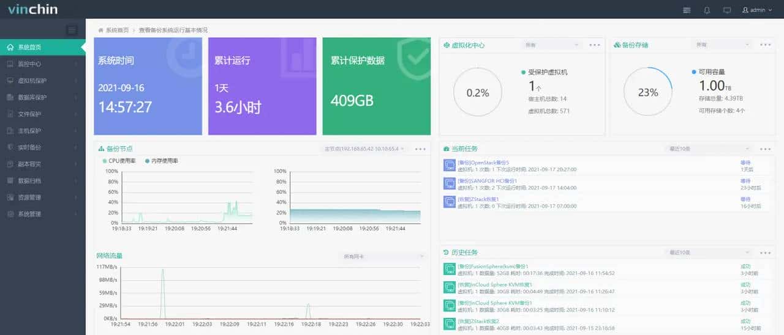Screen dimensions: 784x335
Task: Click the chevron arrow beside 系统管理
Action: tap(76, 214)
